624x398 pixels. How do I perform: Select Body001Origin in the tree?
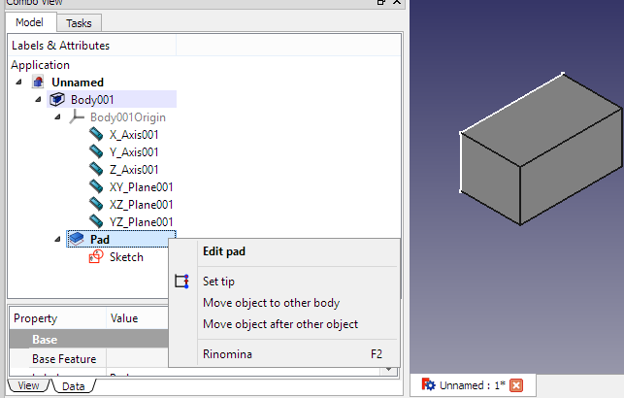(x=128, y=117)
